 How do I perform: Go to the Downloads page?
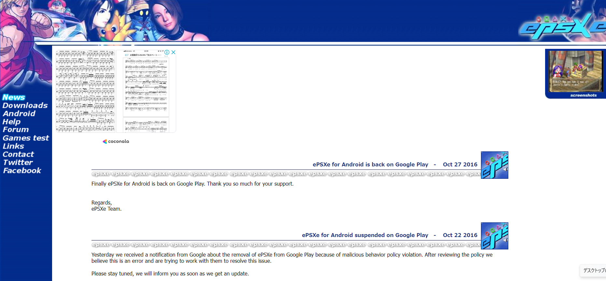25,105
